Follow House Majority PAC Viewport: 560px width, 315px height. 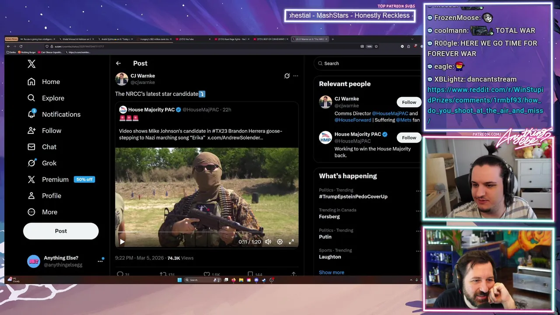click(409, 137)
